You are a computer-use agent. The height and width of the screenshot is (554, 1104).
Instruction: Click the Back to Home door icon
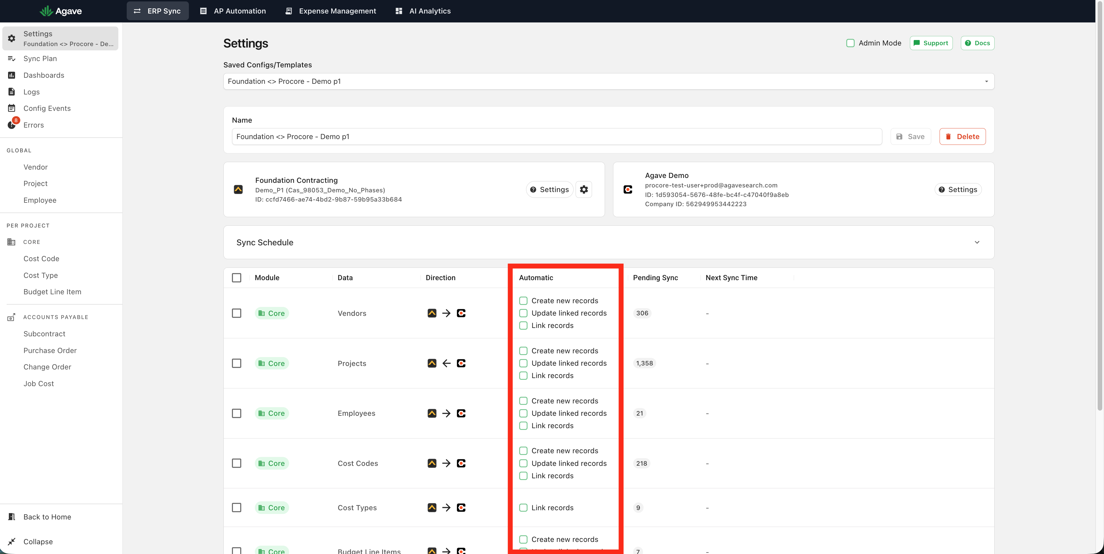[12, 517]
